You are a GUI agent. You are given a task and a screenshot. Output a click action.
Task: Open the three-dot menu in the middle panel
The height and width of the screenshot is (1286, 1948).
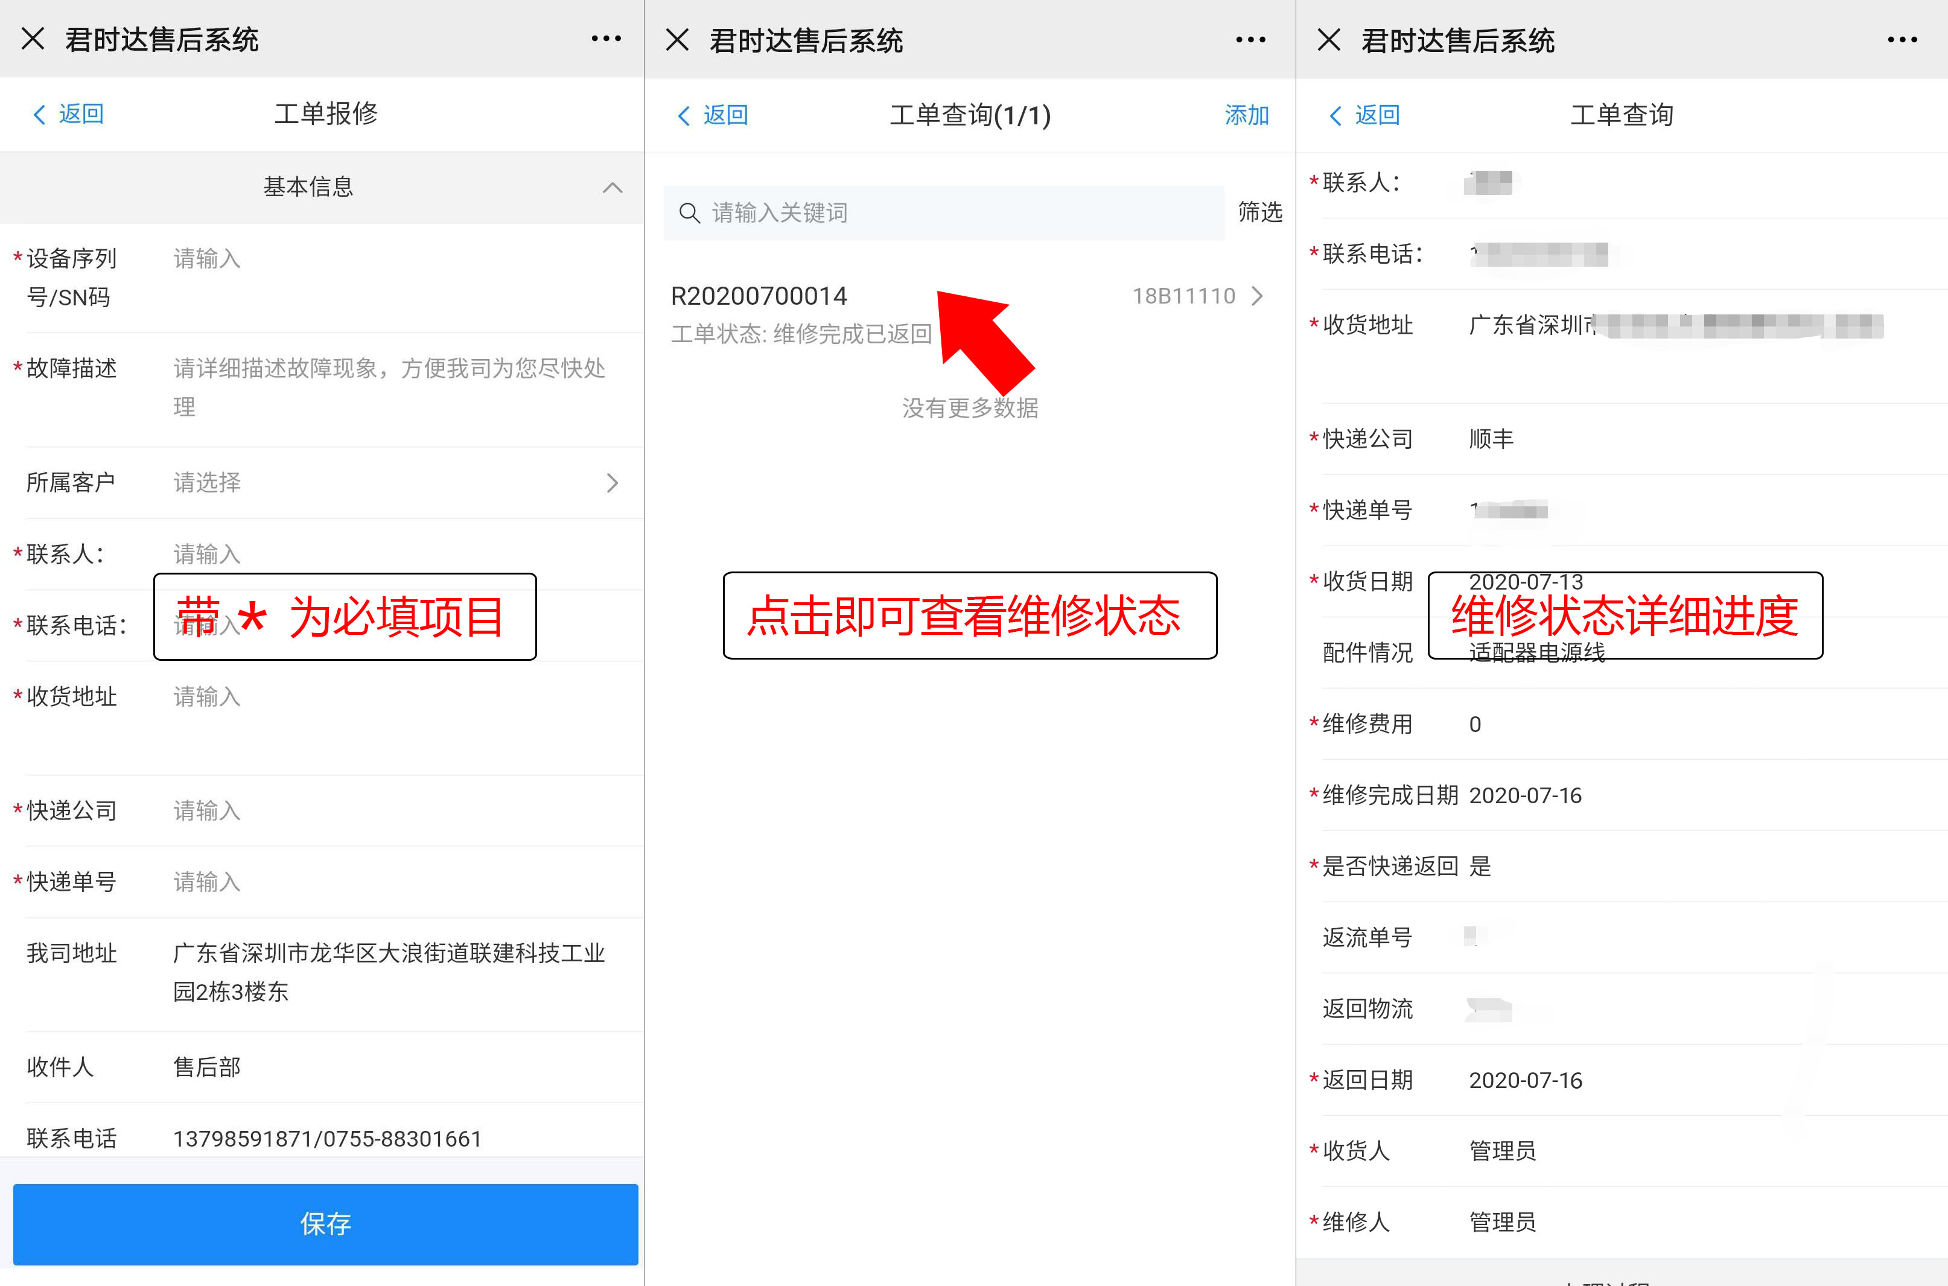pos(1250,39)
